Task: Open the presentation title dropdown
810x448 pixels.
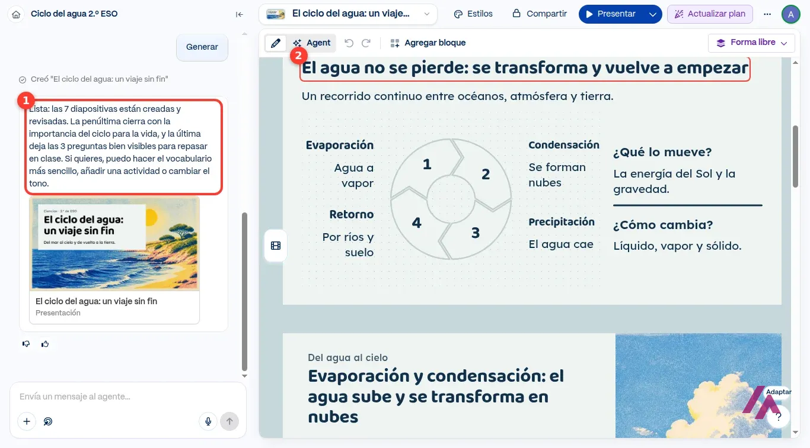Action: (348, 14)
